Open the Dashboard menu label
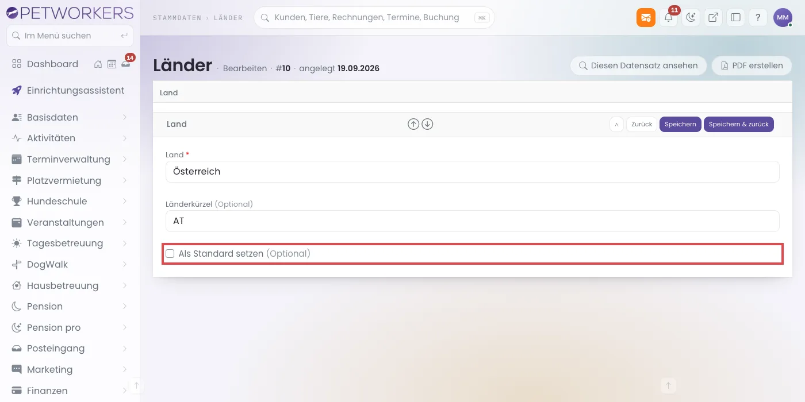 (x=52, y=64)
